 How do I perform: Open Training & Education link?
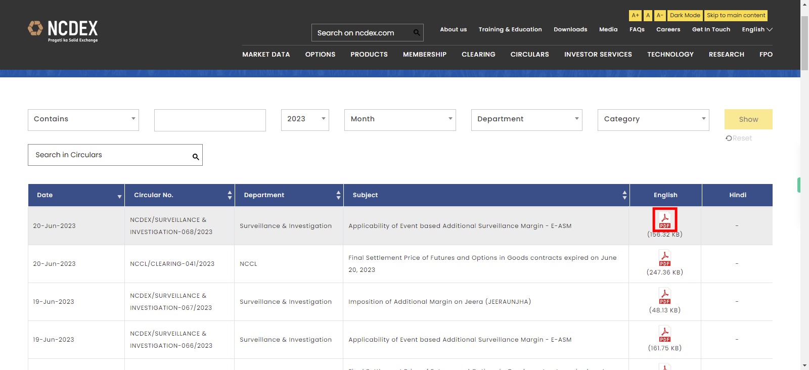[x=510, y=29]
